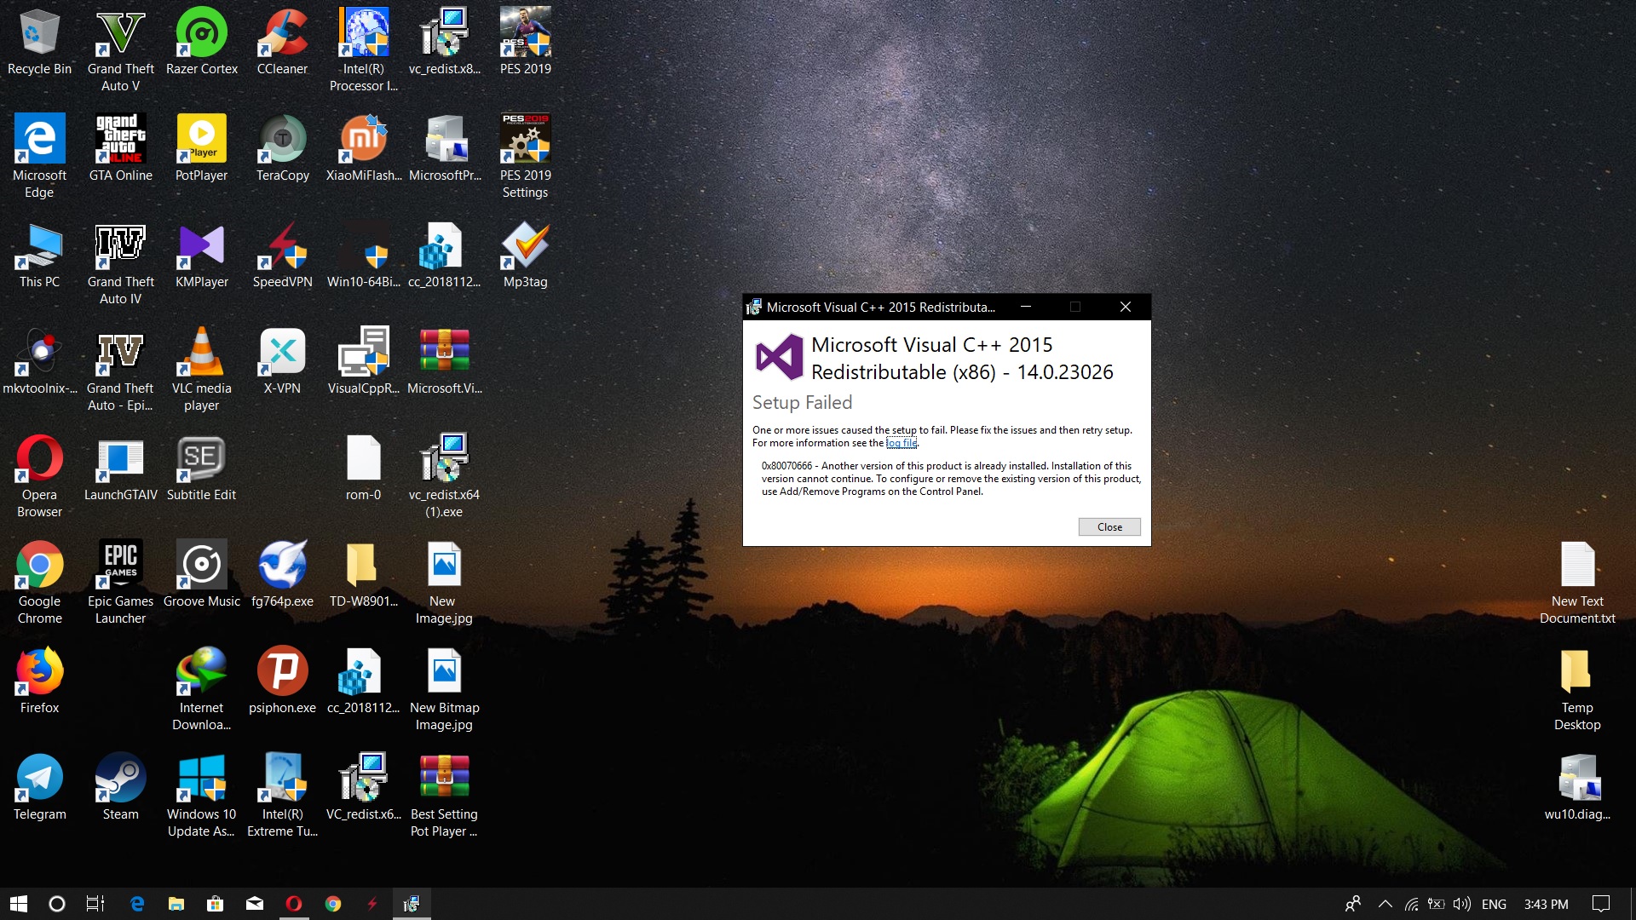Image resolution: width=1636 pixels, height=920 pixels.
Task: Select VLC media player icon
Action: (201, 369)
